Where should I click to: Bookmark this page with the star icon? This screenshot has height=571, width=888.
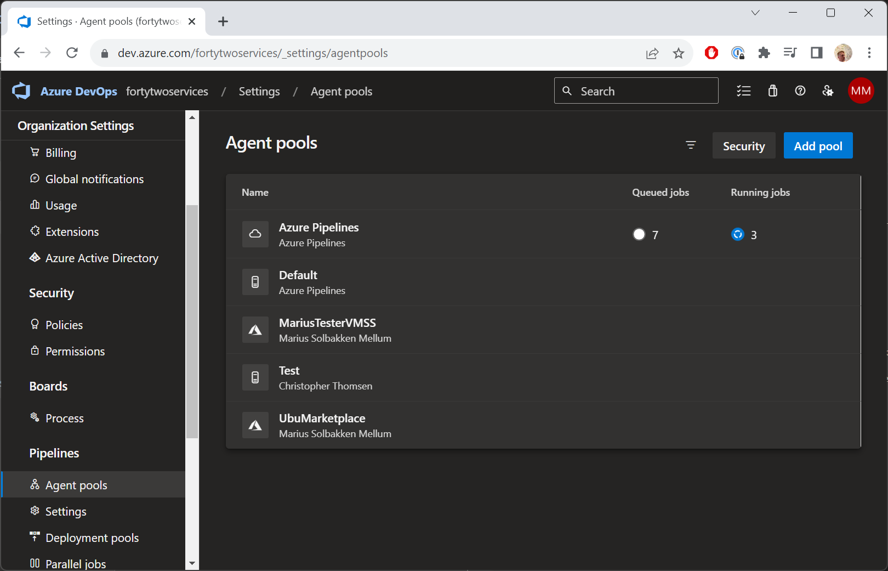pos(679,53)
